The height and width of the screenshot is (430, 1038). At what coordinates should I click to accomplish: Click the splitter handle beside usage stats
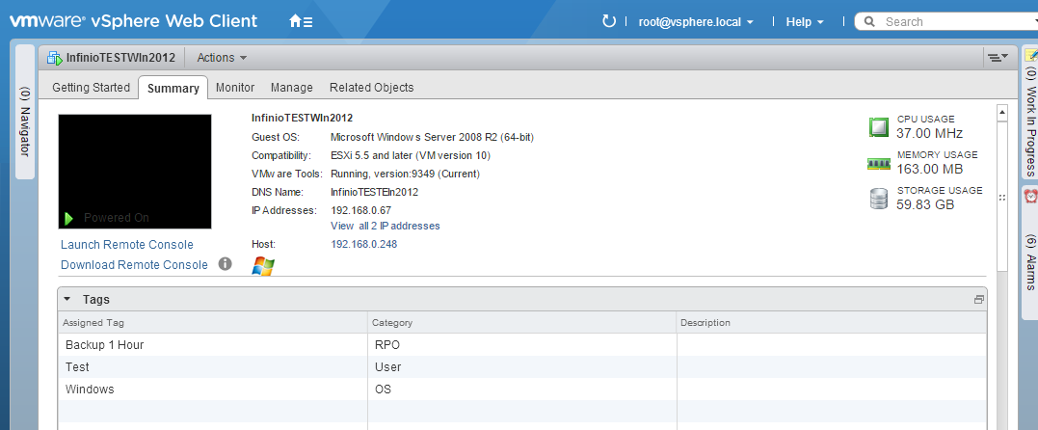coord(1001,198)
